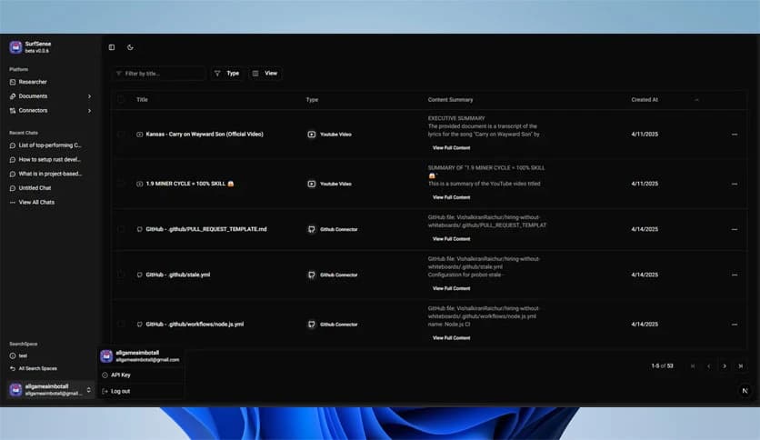Click Youtube Video type icon in MINER CYCLE row
The image size is (760, 440).
pos(312,184)
